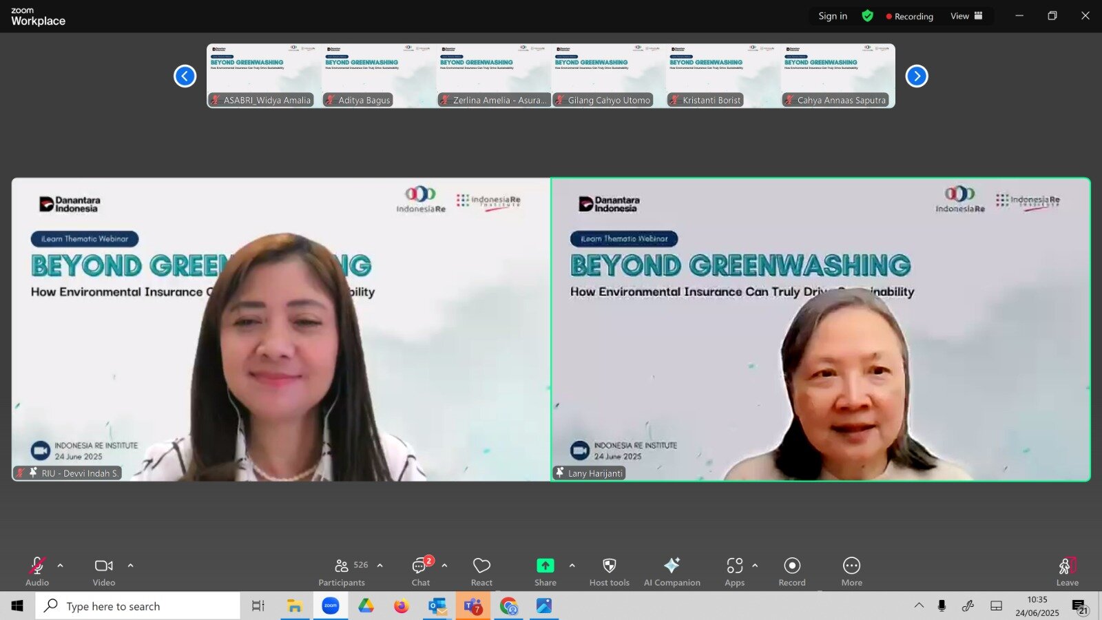The width and height of the screenshot is (1102, 620).
Task: Expand the apps options arrow
Action: click(x=756, y=566)
